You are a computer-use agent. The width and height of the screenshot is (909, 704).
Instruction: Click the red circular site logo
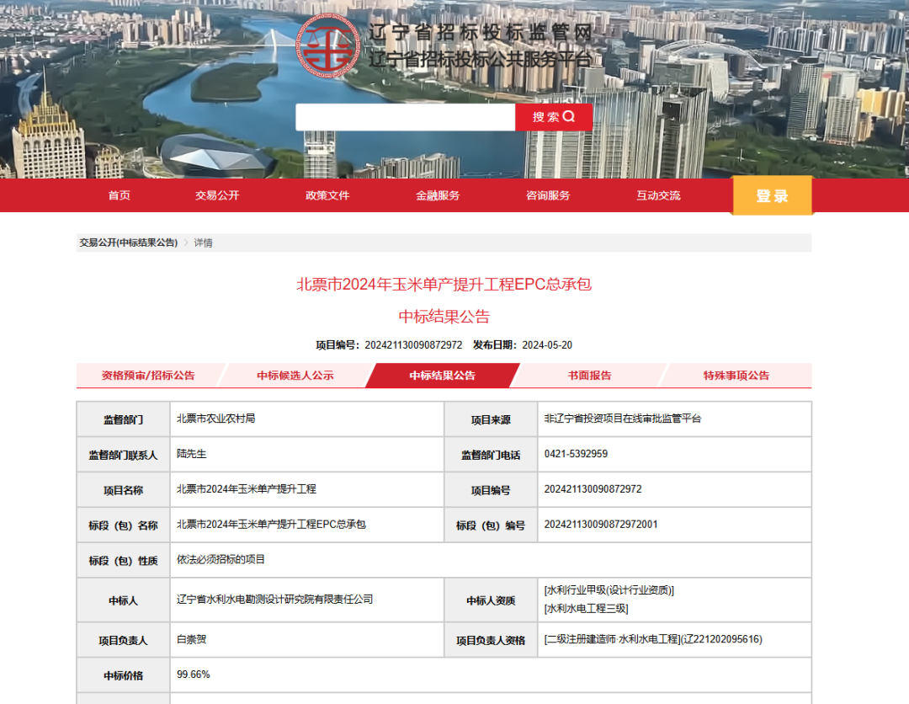tap(329, 46)
